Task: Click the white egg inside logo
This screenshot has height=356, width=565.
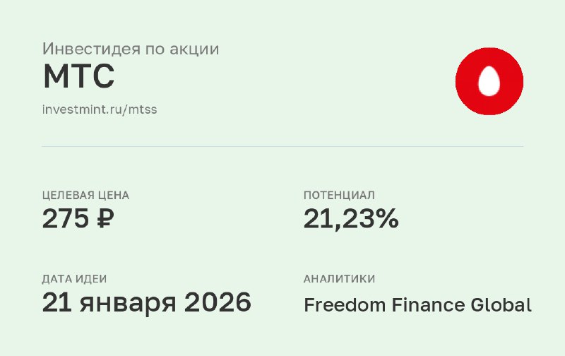Action: tap(489, 81)
